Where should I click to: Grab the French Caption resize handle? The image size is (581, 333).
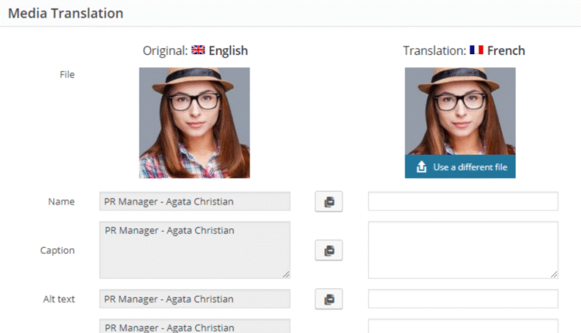pyautogui.click(x=554, y=274)
